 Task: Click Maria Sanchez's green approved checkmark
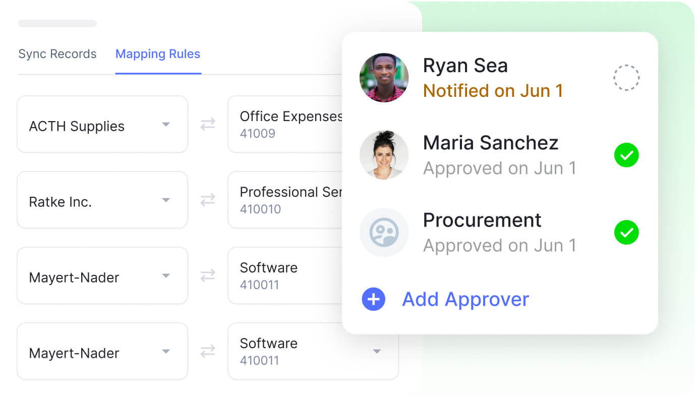click(626, 155)
